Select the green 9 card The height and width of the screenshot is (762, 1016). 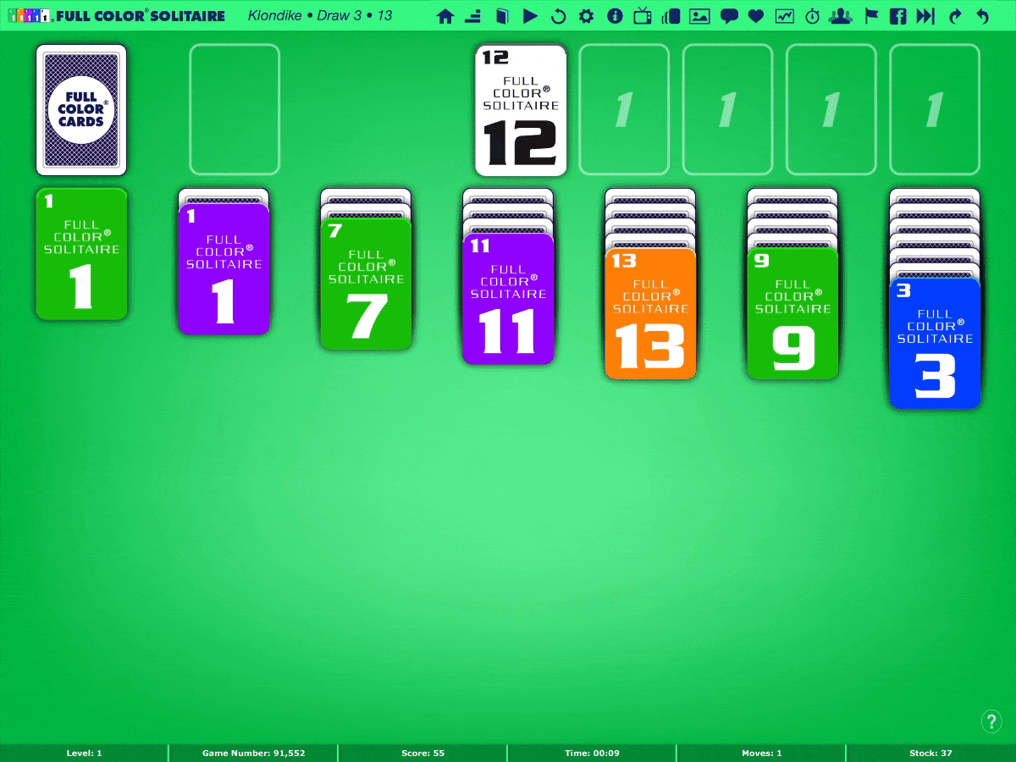(792, 313)
